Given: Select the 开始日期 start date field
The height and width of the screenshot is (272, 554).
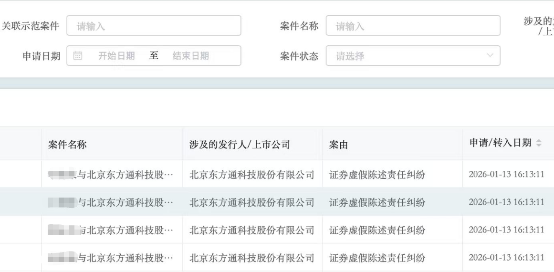Looking at the screenshot, I should tap(116, 56).
